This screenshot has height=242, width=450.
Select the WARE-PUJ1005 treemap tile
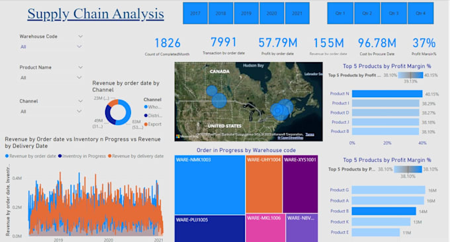pyautogui.click(x=210, y=229)
